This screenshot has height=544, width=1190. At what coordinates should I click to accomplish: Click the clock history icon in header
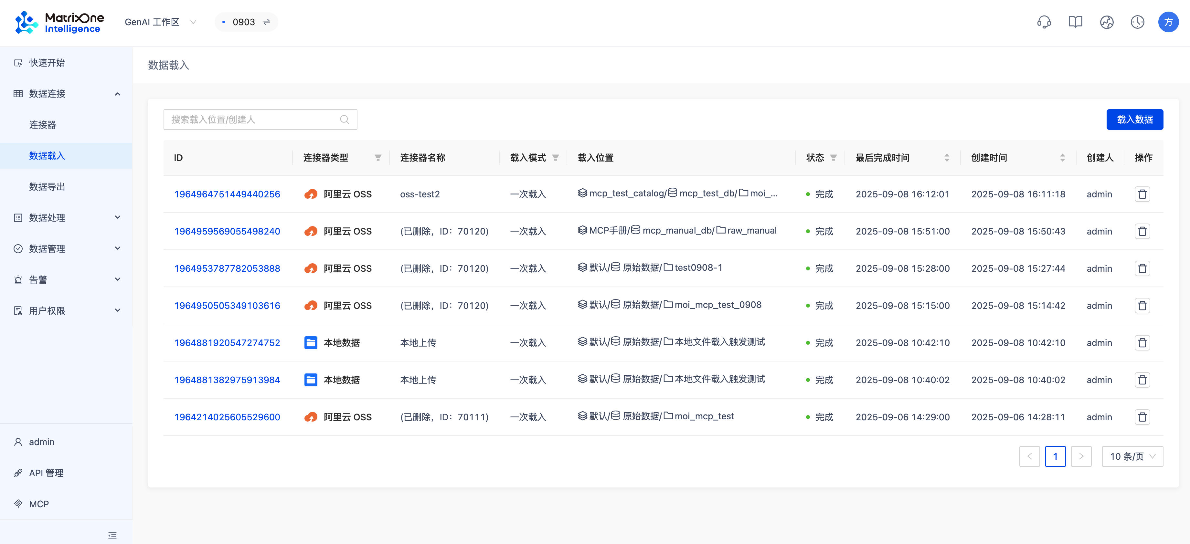point(1137,22)
